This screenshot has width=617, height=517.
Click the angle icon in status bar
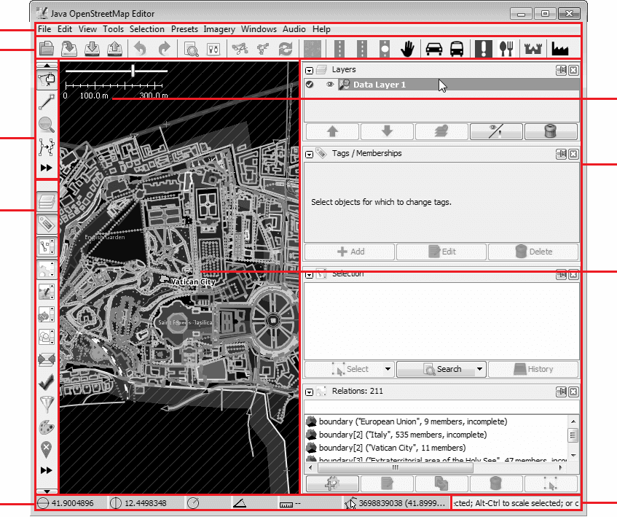tap(239, 503)
